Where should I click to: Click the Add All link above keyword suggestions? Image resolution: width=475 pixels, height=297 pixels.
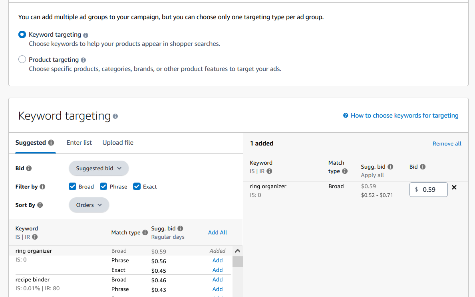217,232
